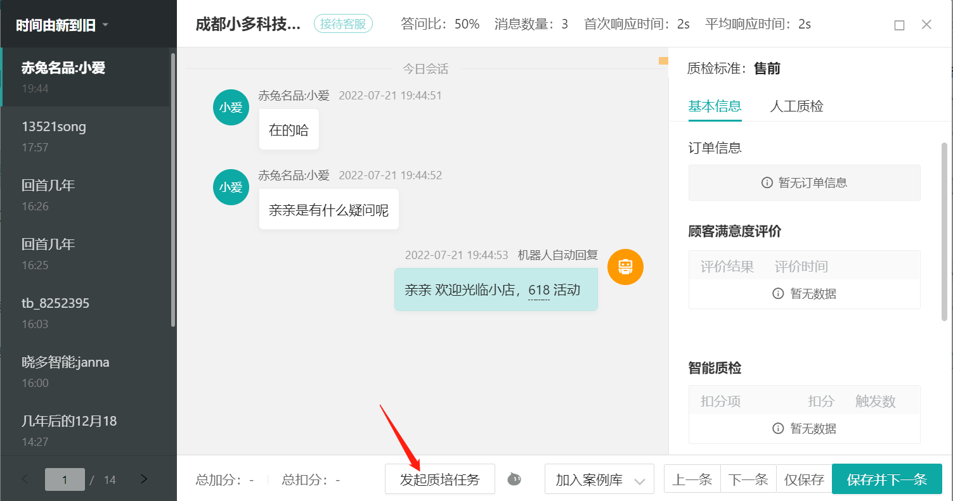This screenshot has width=953, height=501.
Task: Click info icon in 顾客满意度评价 table
Action: pyautogui.click(x=778, y=294)
